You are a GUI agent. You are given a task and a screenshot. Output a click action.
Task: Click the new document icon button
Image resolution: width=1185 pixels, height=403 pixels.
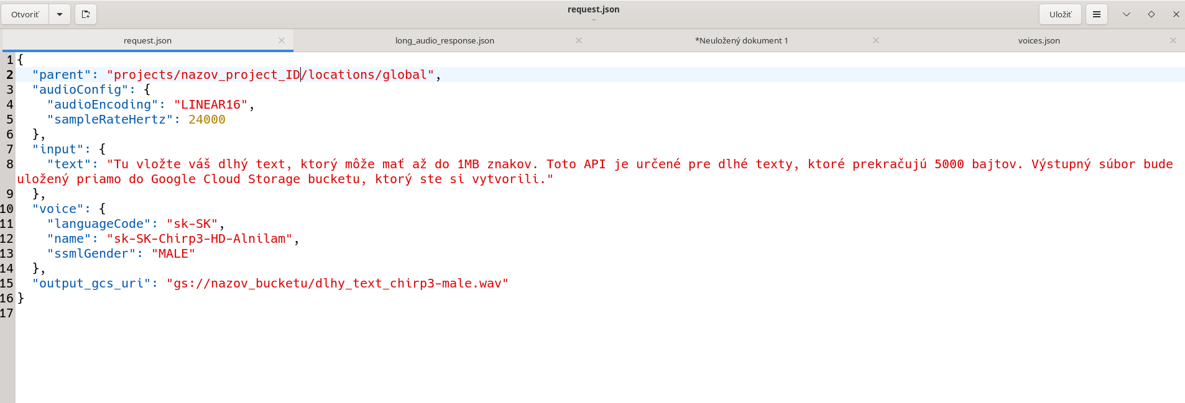[x=86, y=14]
